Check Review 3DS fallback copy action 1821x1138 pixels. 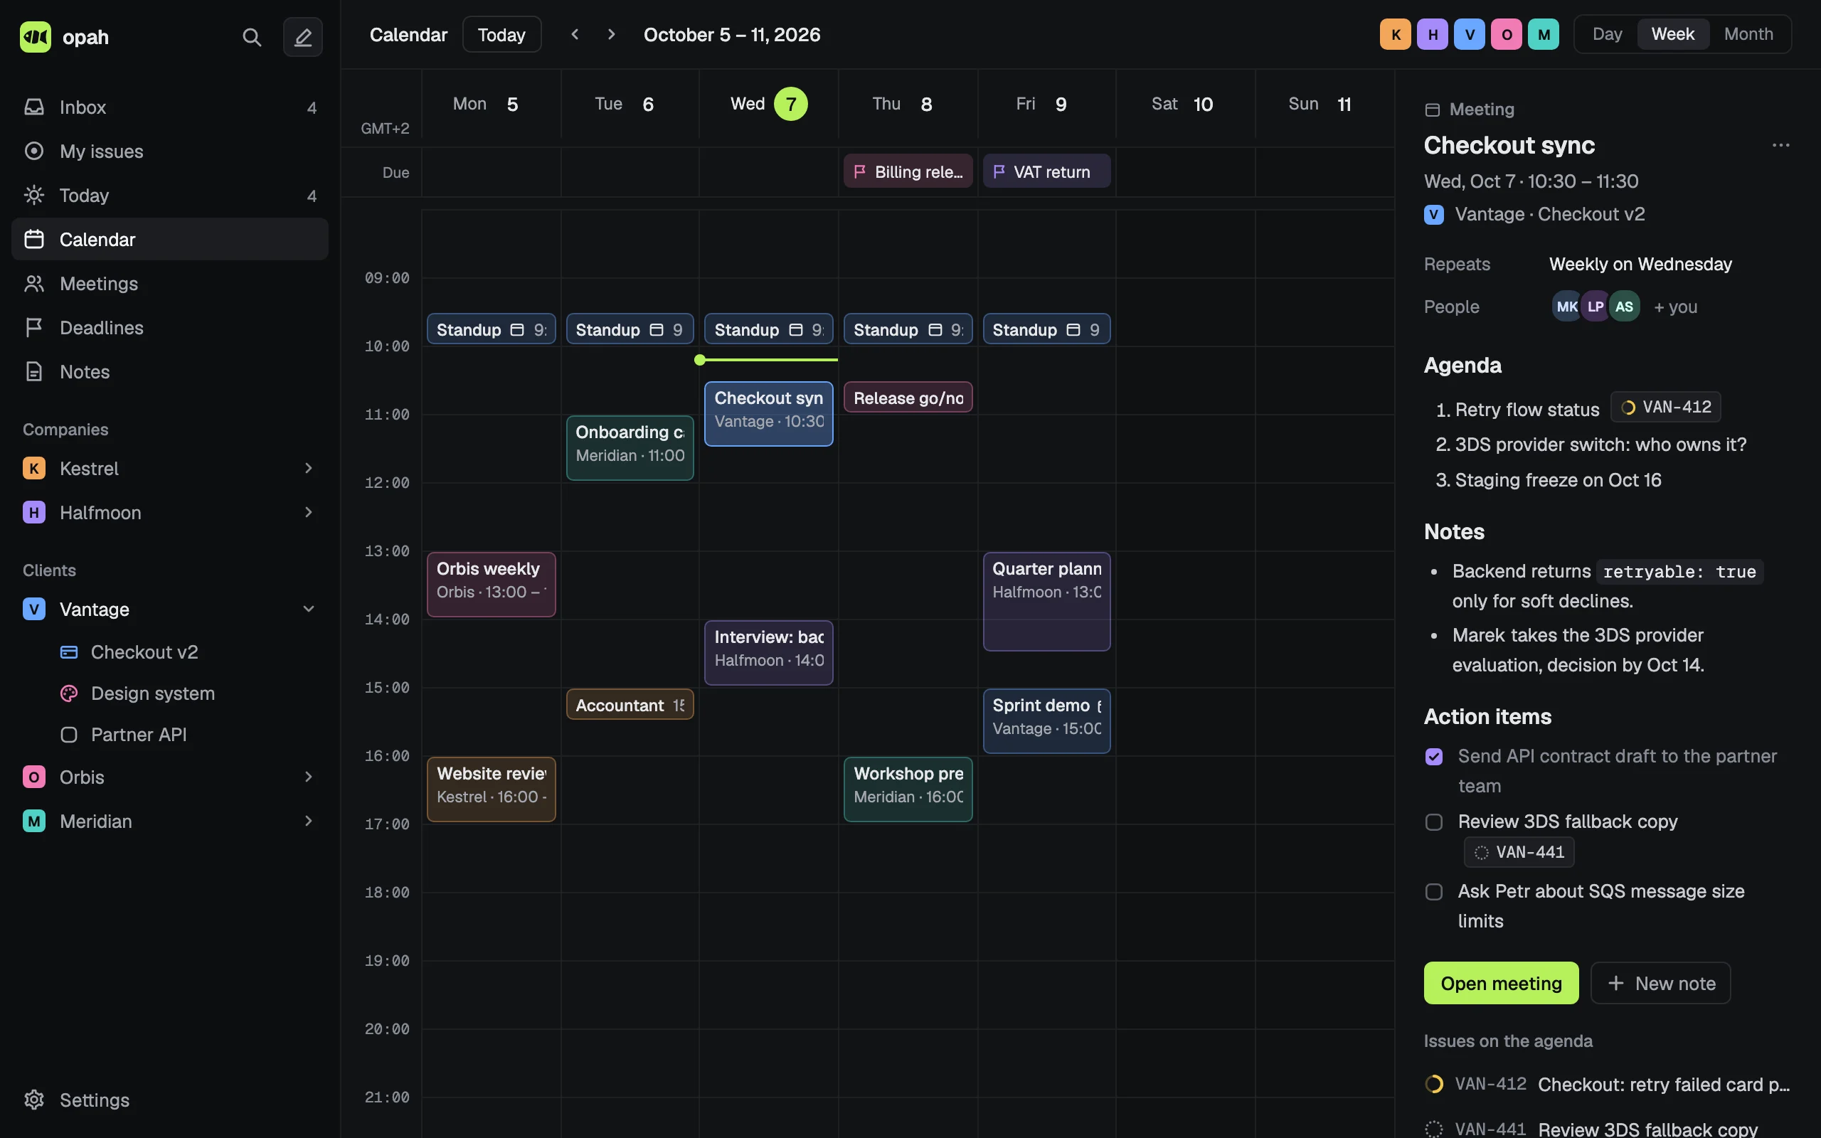point(1433,822)
